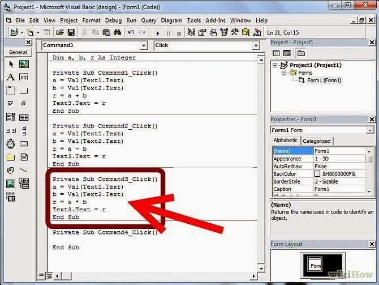Select the CommandButton control tool
The height and width of the screenshot is (285, 379).
(x=24, y=91)
